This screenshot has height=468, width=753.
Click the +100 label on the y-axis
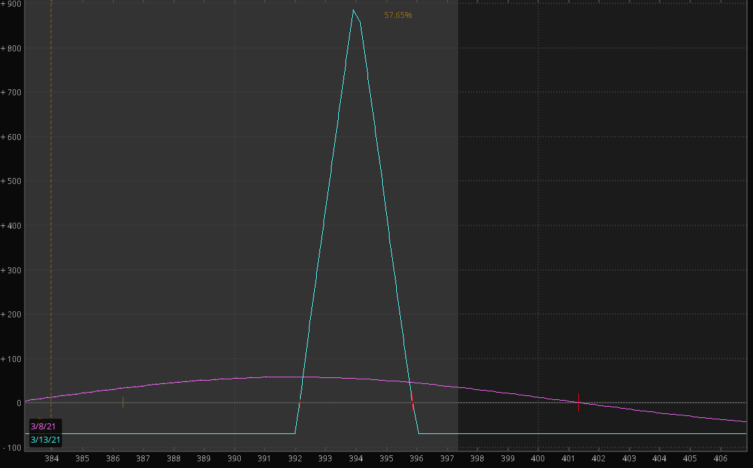pos(11,359)
